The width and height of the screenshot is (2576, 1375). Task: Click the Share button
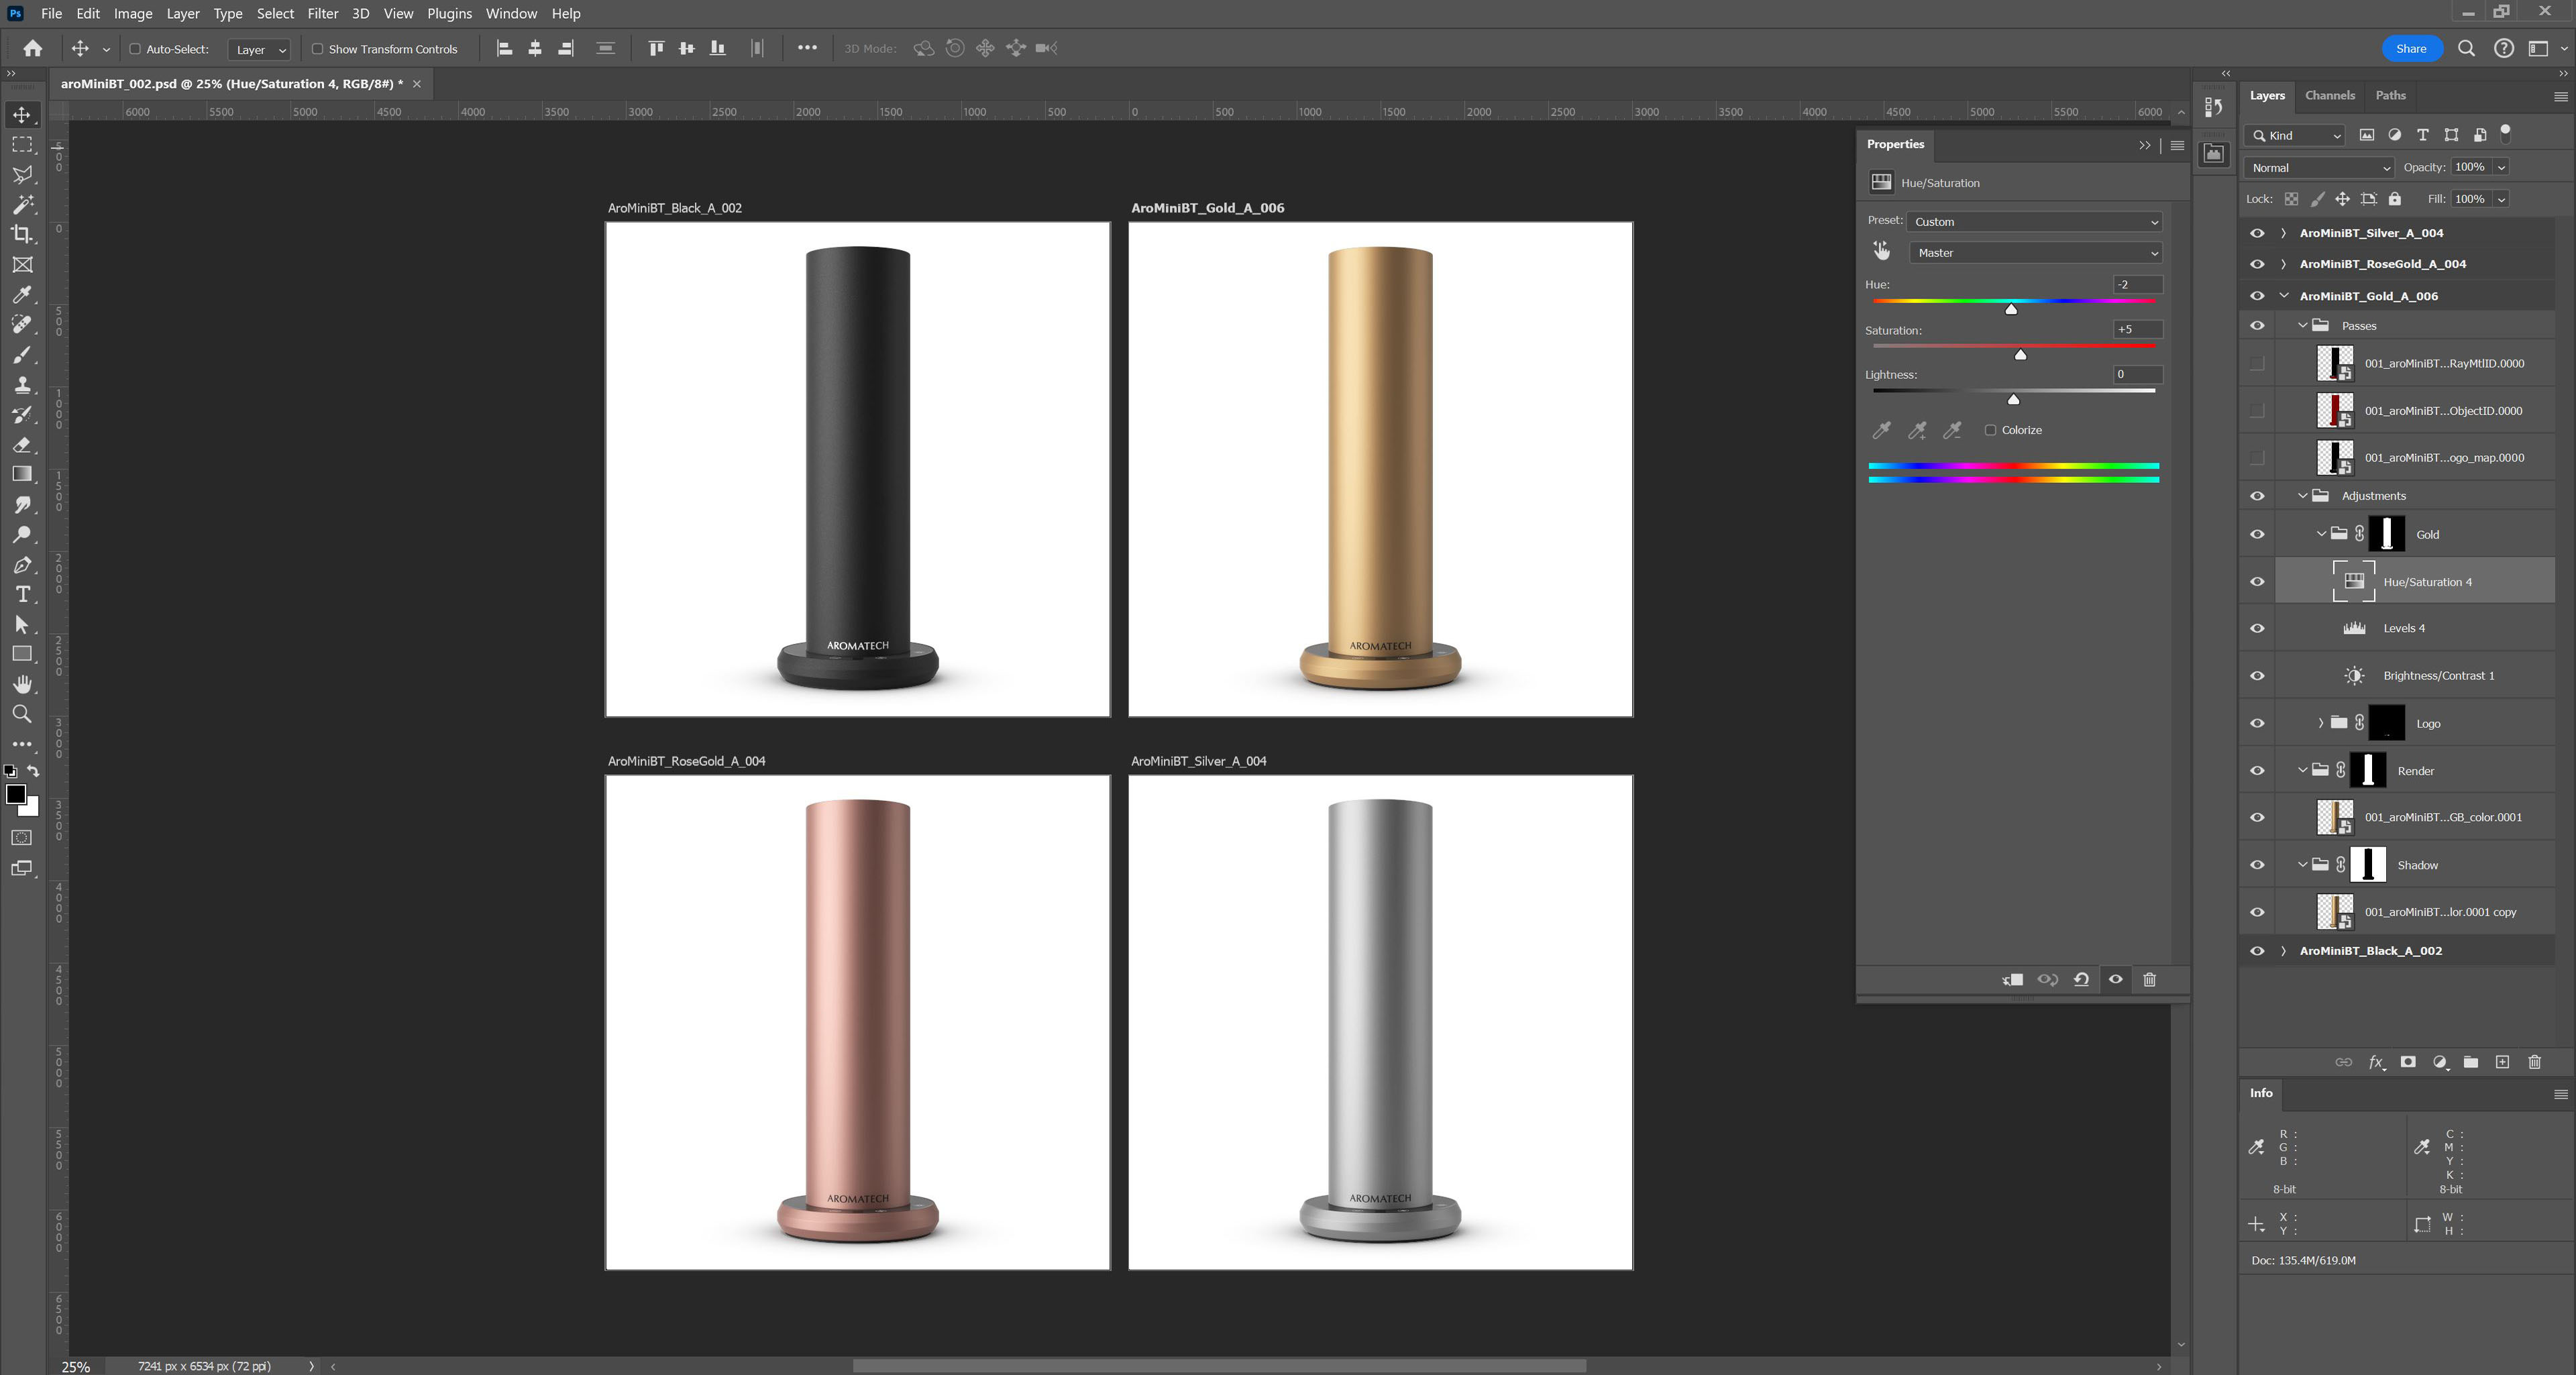2412,48
